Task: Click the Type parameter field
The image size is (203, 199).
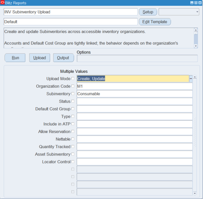Action: tap(135, 116)
